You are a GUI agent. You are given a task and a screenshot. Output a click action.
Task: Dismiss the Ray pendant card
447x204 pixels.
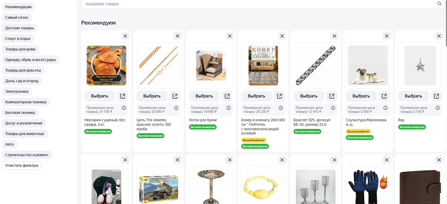439,36
